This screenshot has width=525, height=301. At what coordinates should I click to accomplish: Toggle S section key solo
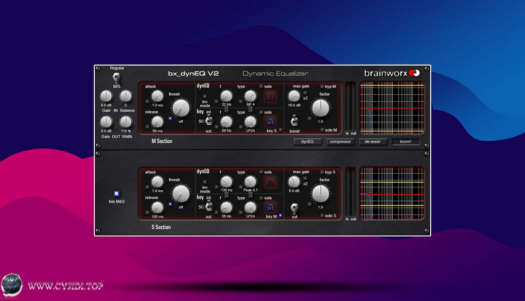pos(261,198)
